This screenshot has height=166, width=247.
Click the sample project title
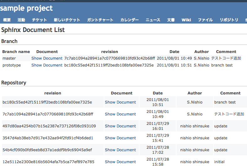coord(26,8)
